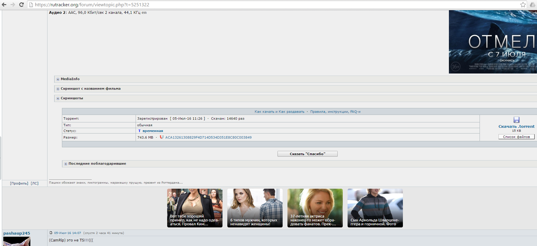Click the 'Сказать "Спасибо"' button
537x246 pixels.
click(308, 154)
